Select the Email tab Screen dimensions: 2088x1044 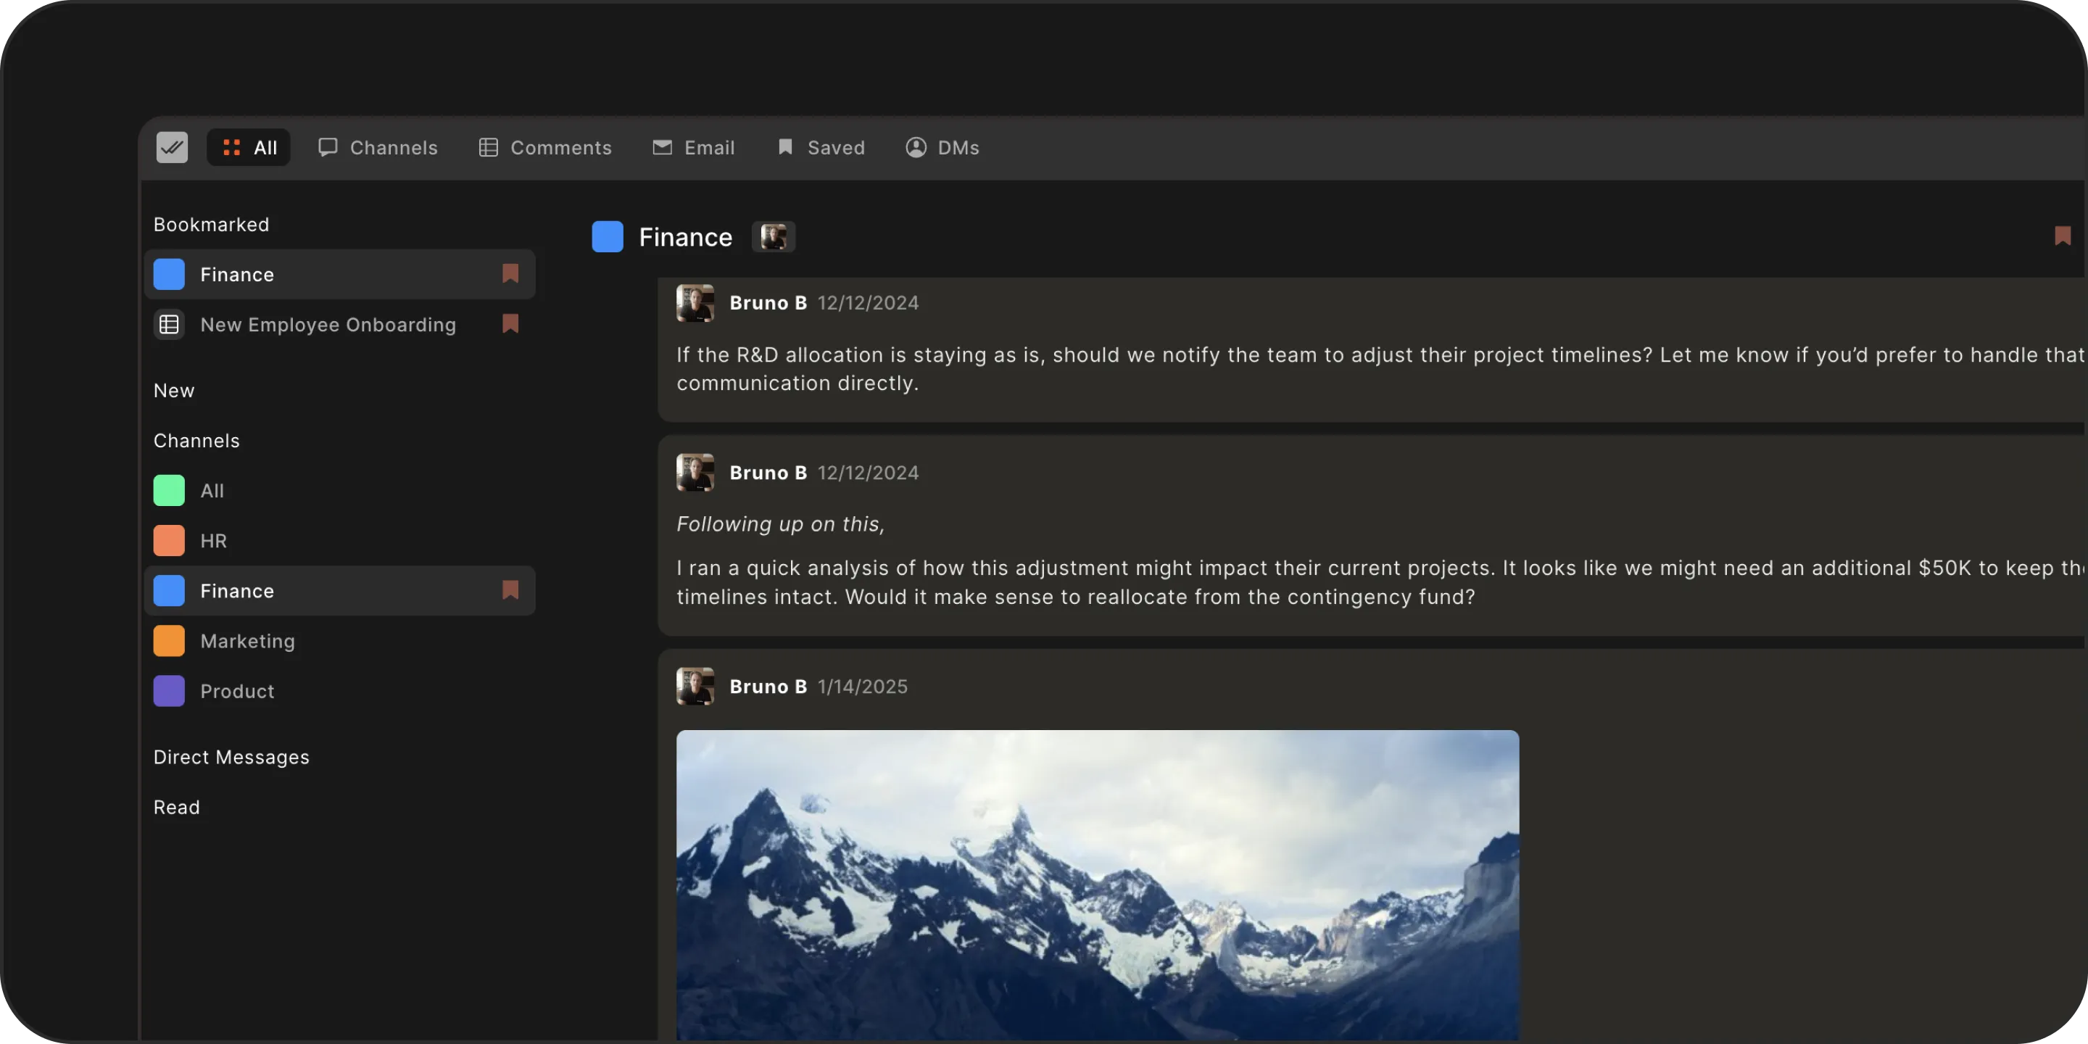point(694,147)
